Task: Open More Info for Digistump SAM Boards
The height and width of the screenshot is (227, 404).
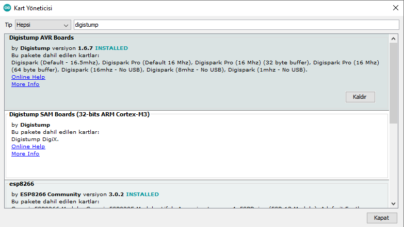Action: (x=25, y=154)
